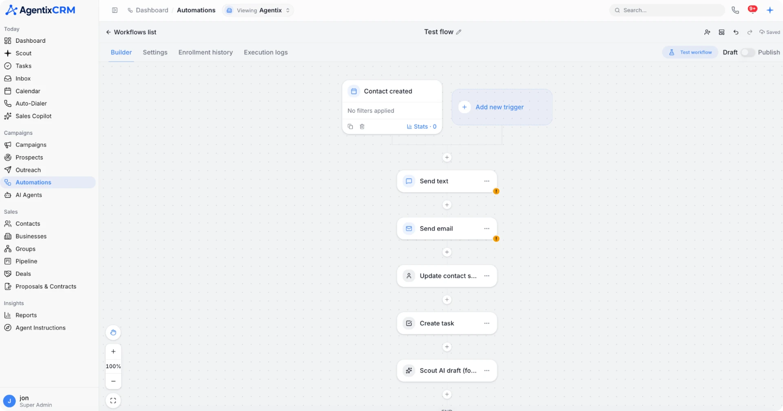Viewport: 783px width, 411px height.
Task: Zoom out of the canvas
Action: [113, 381]
